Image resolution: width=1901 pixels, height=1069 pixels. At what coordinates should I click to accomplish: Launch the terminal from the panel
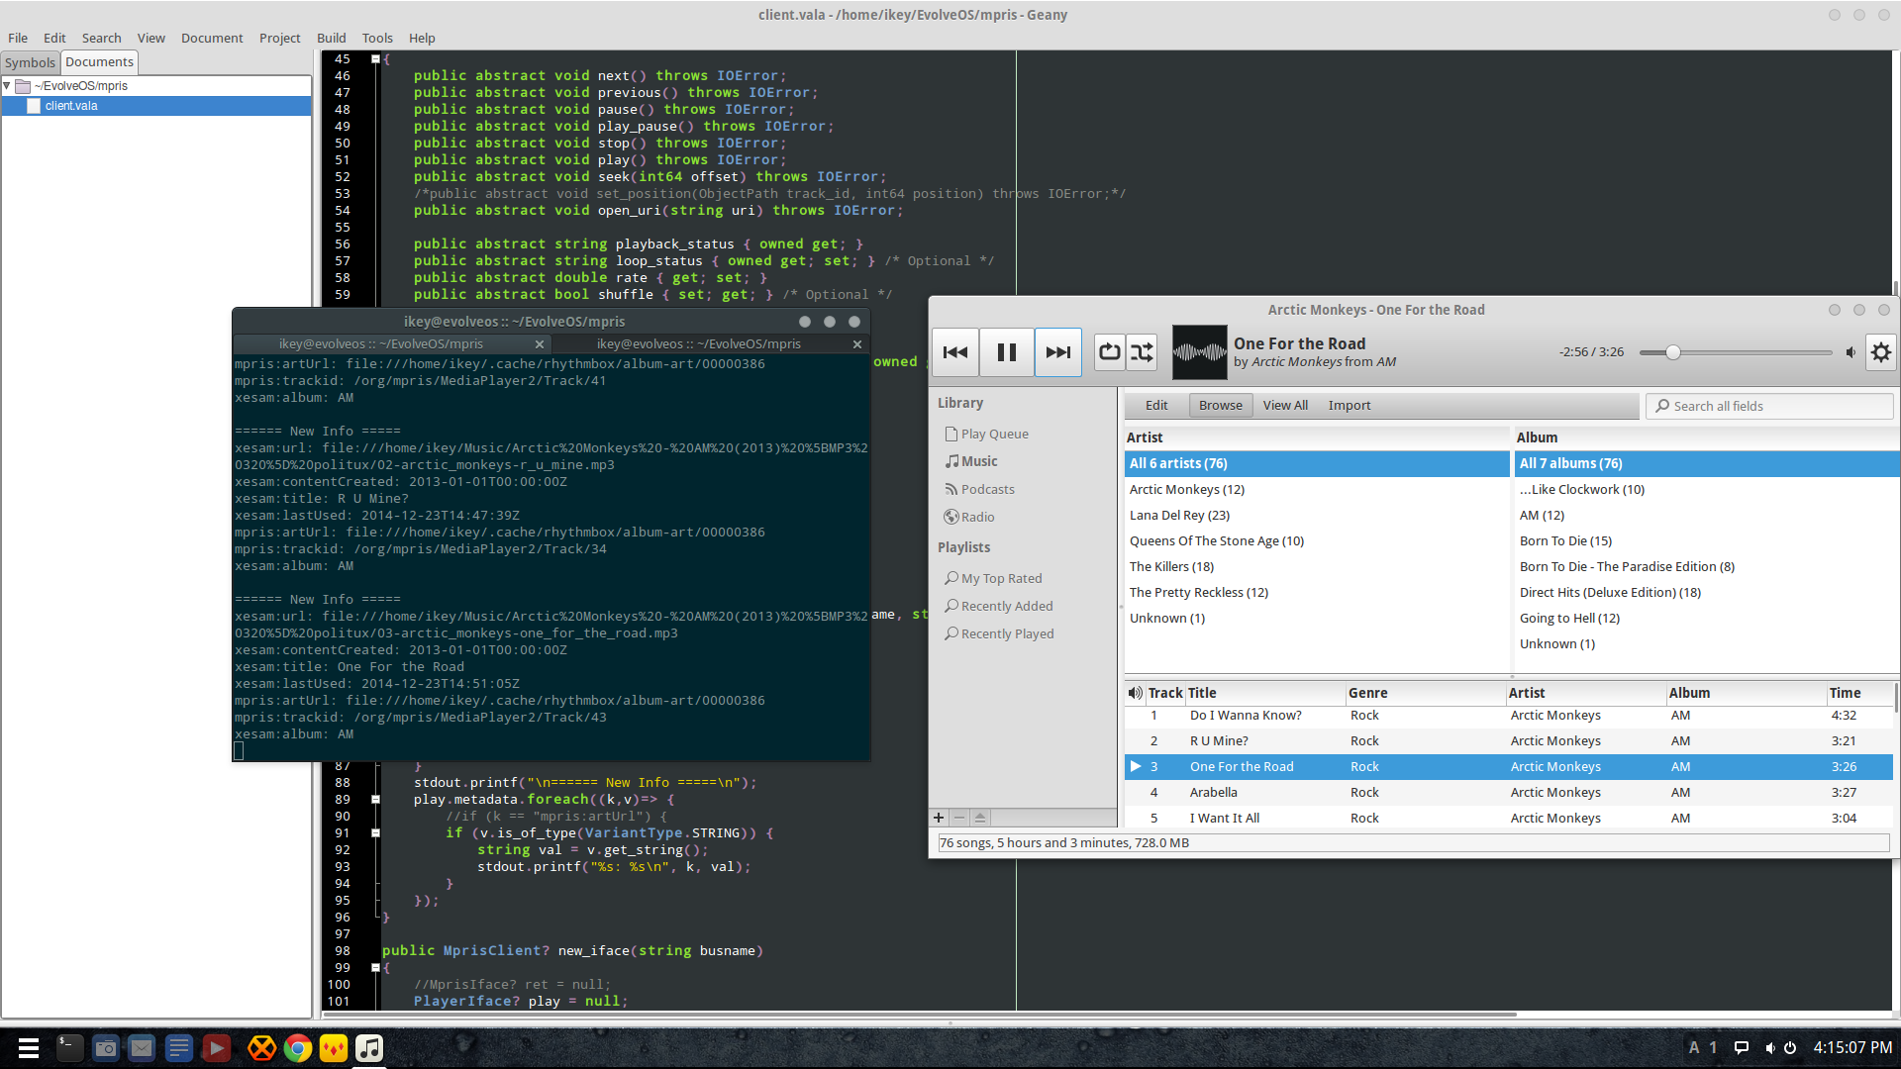pos(69,1048)
